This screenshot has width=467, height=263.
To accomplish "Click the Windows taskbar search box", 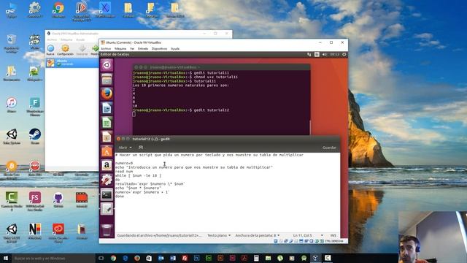I will tap(53, 258).
